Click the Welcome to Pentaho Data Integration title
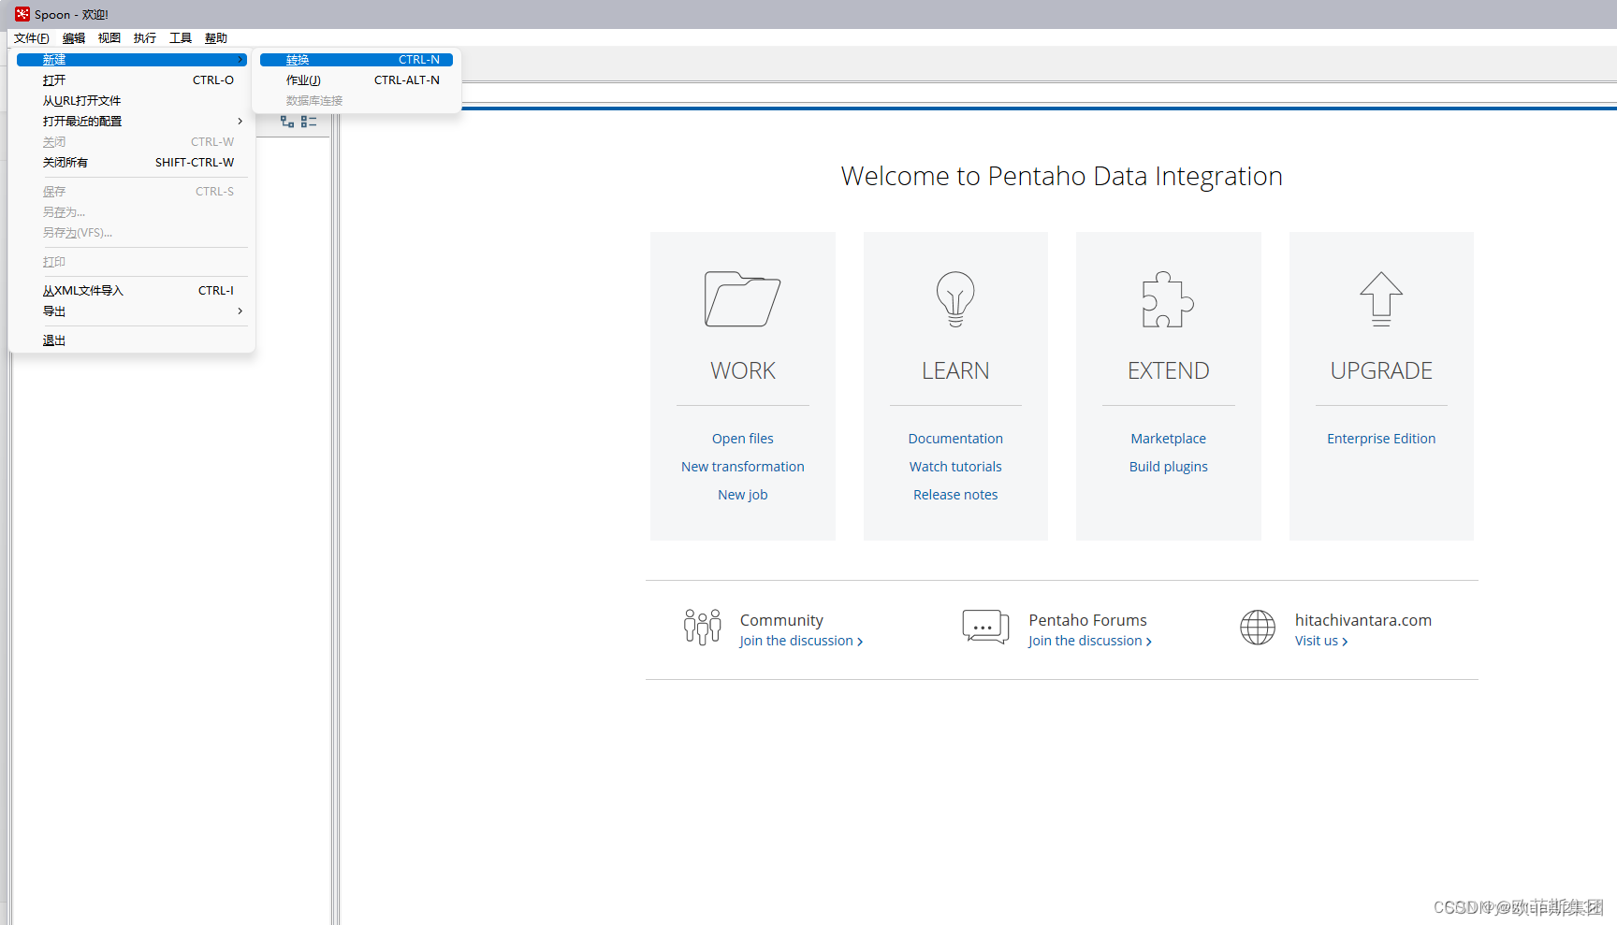Viewport: 1617px width, 925px height. click(x=1061, y=176)
